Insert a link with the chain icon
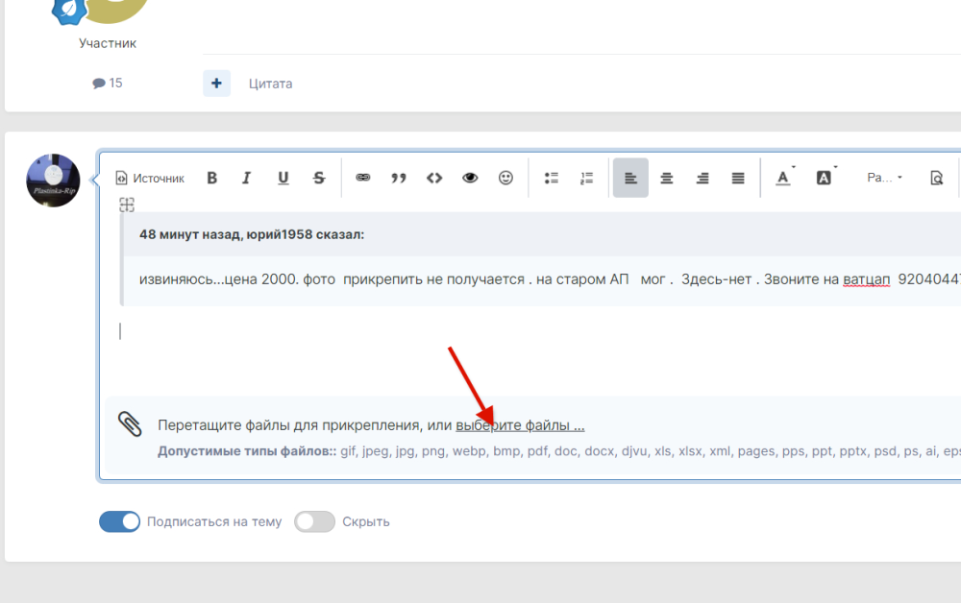 363,178
